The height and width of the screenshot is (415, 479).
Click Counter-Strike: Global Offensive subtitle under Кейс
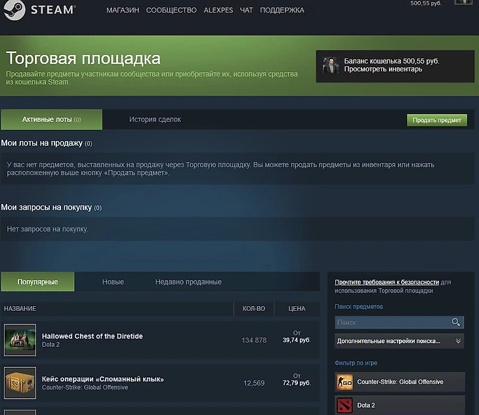pos(85,387)
